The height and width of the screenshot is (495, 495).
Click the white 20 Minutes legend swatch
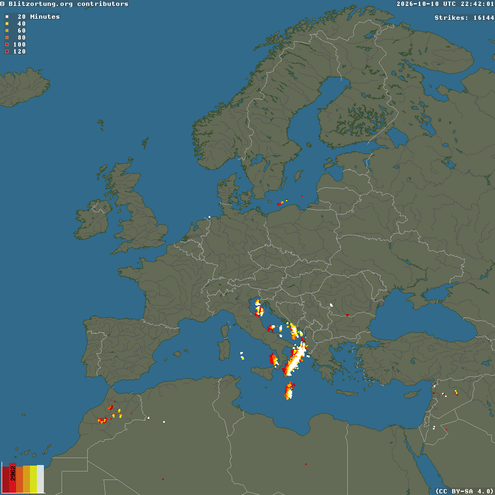click(x=7, y=17)
